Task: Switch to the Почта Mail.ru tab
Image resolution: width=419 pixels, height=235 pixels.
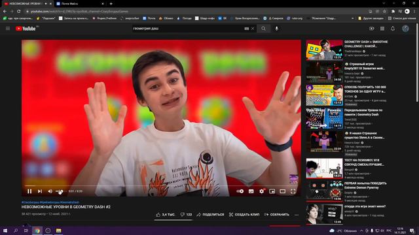Action: 80,4
